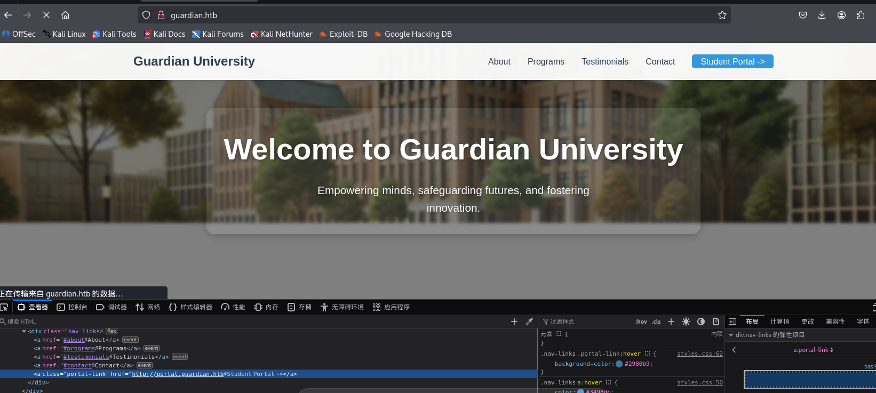The image size is (876, 393).
Task: Click the home icon in browser toolbar
Action: pyautogui.click(x=66, y=15)
